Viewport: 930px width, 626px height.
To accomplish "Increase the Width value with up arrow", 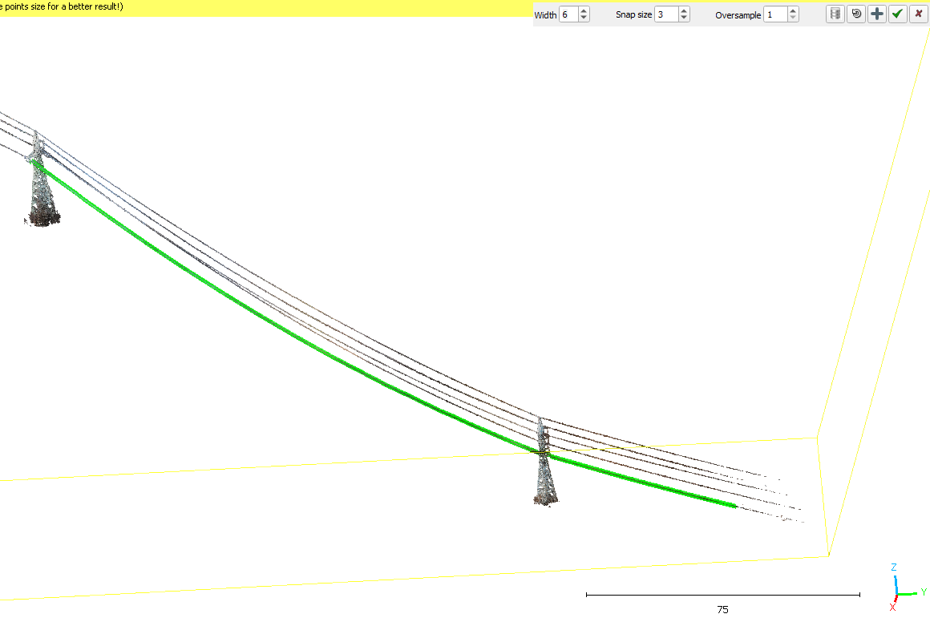I will click(x=584, y=11).
